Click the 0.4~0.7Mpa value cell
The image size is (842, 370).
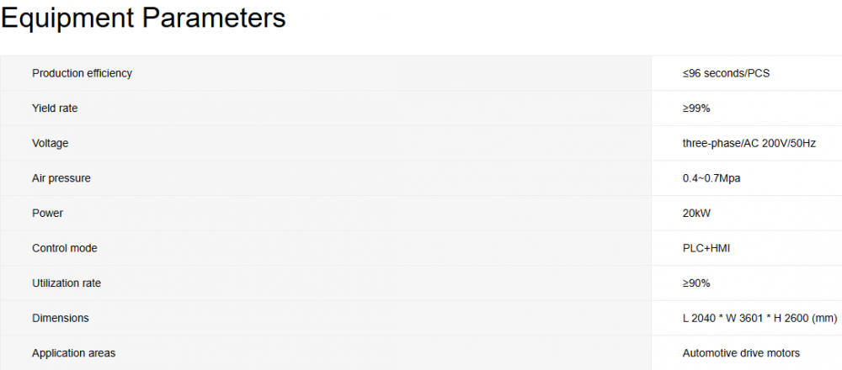point(711,178)
